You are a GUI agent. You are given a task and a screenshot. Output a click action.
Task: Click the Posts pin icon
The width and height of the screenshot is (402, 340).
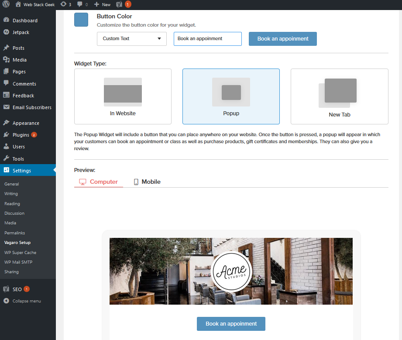6,48
